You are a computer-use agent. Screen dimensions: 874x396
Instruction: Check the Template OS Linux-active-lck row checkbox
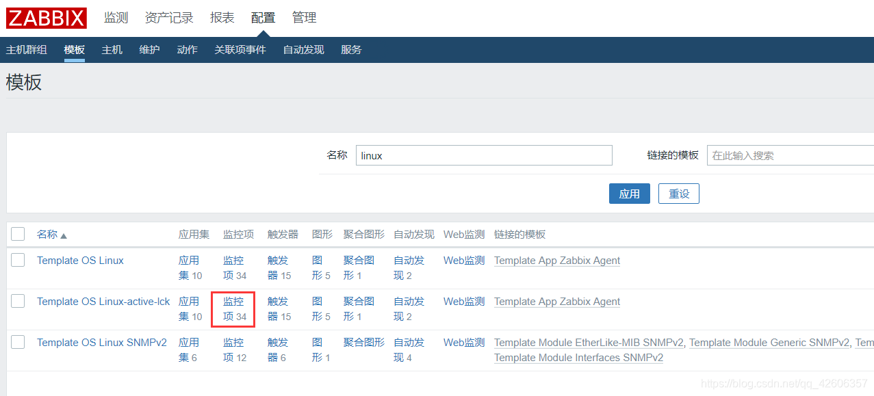18,301
